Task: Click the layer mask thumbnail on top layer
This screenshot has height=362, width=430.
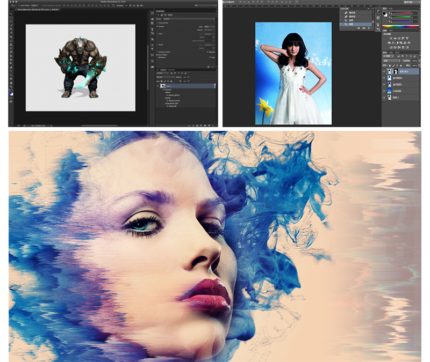Action: (396, 71)
